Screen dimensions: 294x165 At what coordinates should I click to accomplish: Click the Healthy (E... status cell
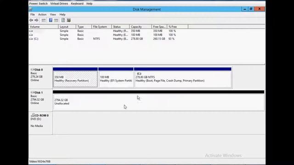coord(120,35)
